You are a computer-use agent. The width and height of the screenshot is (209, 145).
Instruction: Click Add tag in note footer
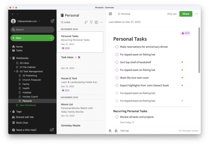pos(124,131)
